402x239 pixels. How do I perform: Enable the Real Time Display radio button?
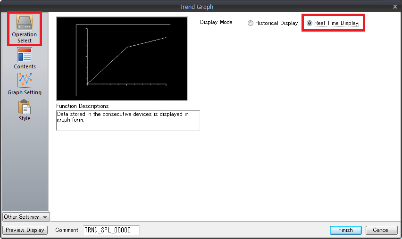(x=310, y=23)
